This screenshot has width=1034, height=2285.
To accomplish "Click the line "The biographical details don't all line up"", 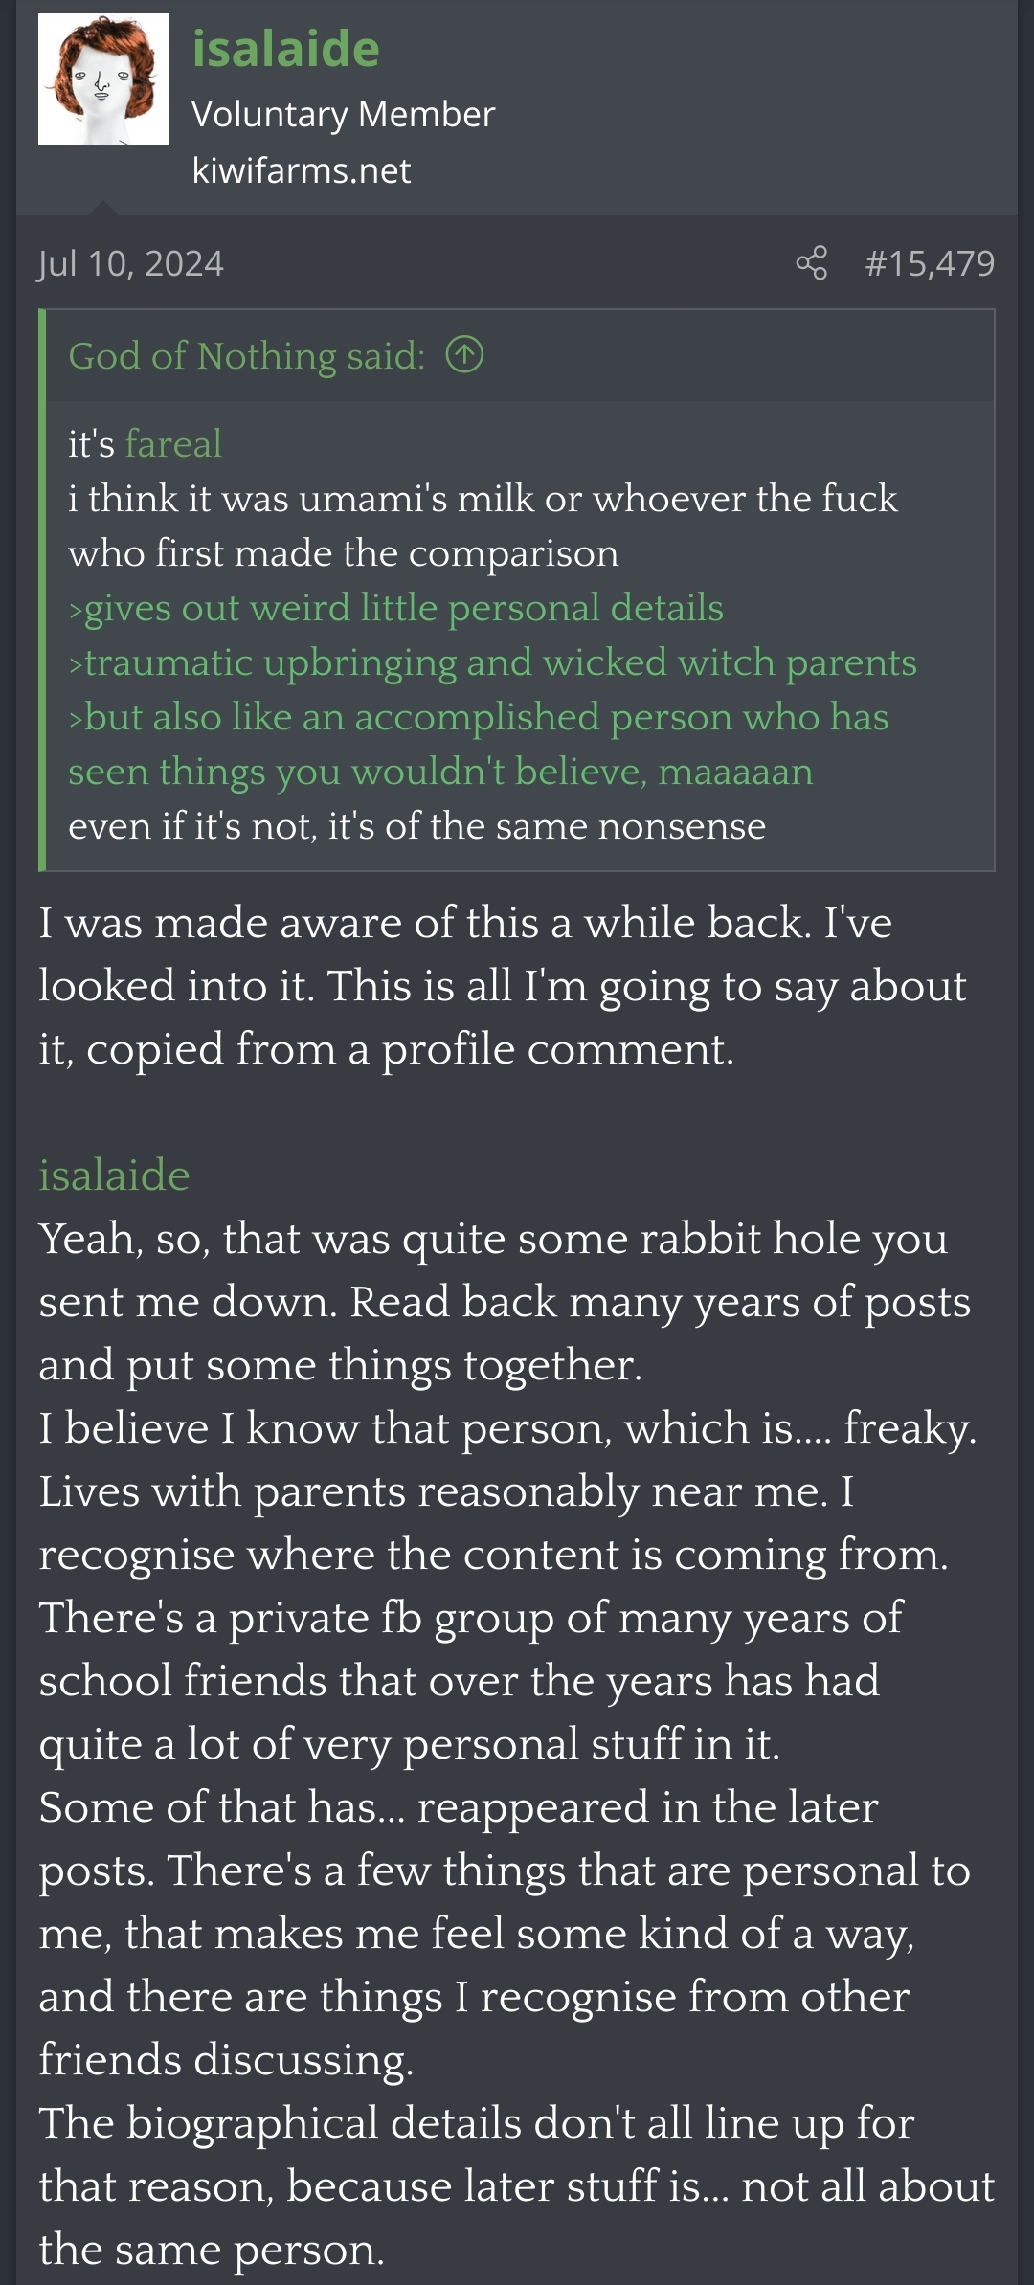I will coord(476,2123).
